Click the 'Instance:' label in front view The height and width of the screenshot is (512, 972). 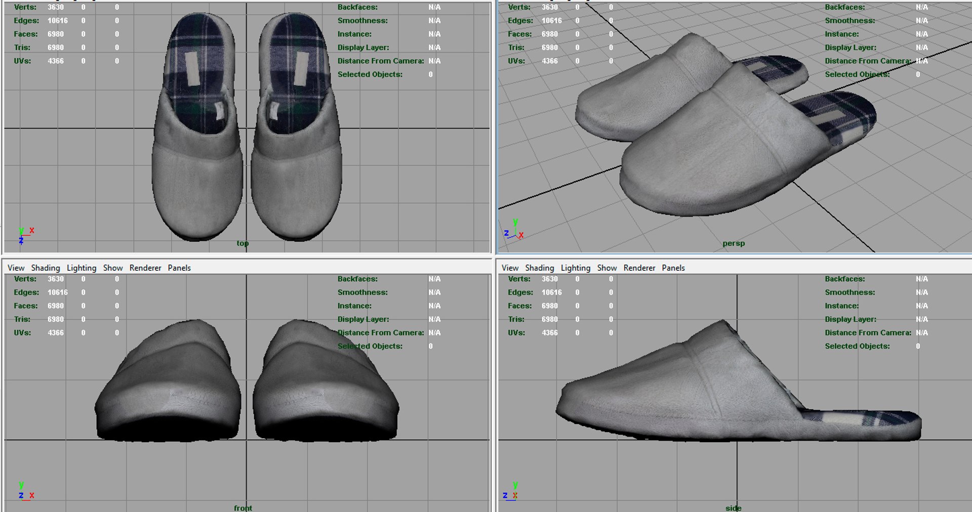point(354,306)
